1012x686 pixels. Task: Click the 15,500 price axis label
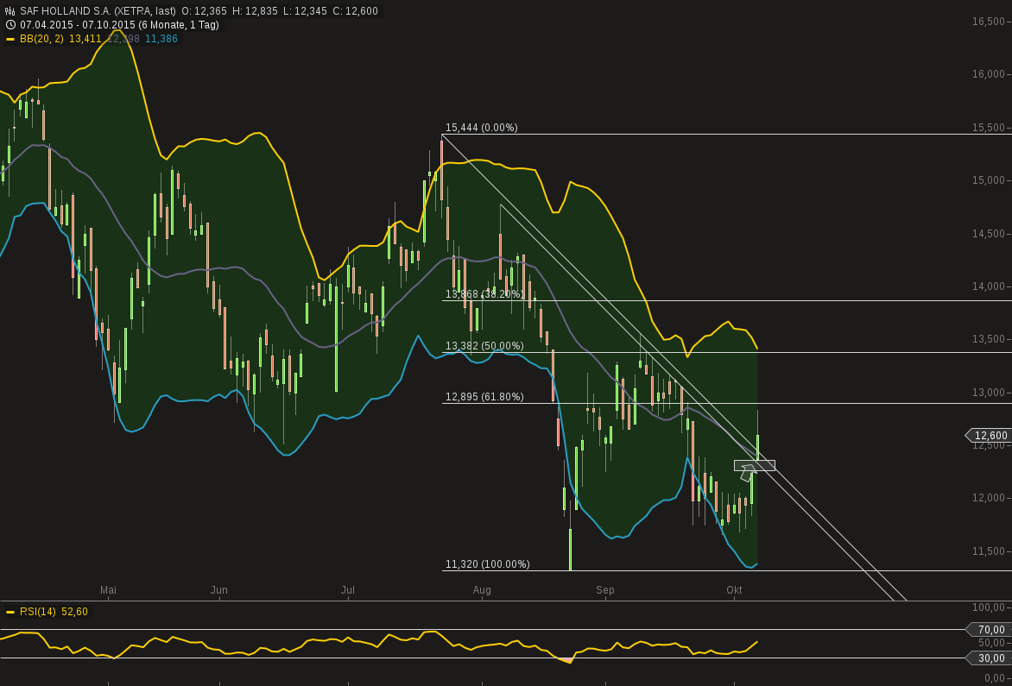(x=989, y=128)
